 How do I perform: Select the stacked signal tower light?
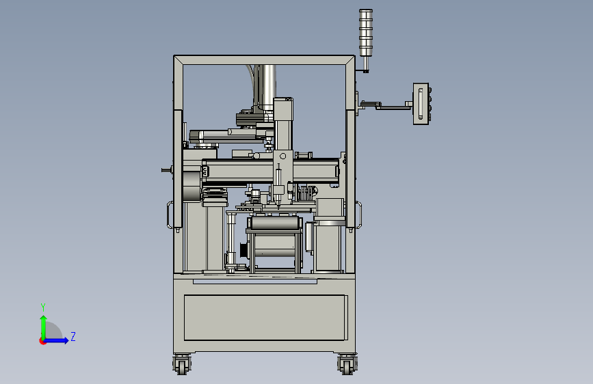tap(366, 33)
